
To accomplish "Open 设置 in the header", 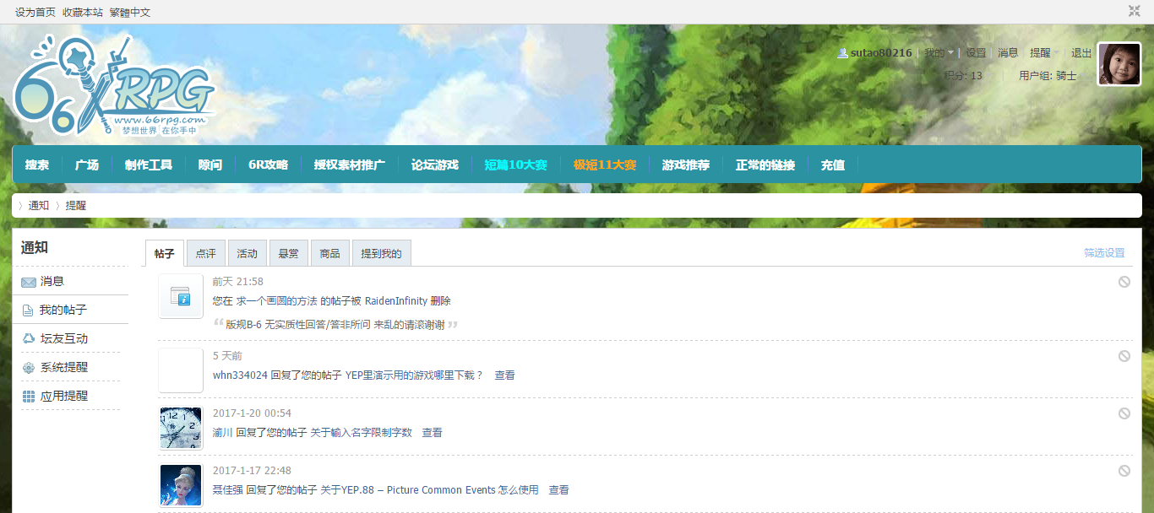I will tap(977, 52).
